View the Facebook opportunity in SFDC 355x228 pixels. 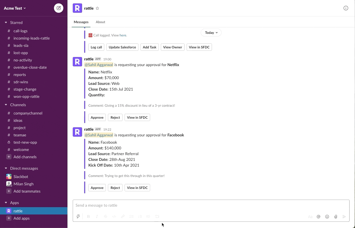click(137, 188)
